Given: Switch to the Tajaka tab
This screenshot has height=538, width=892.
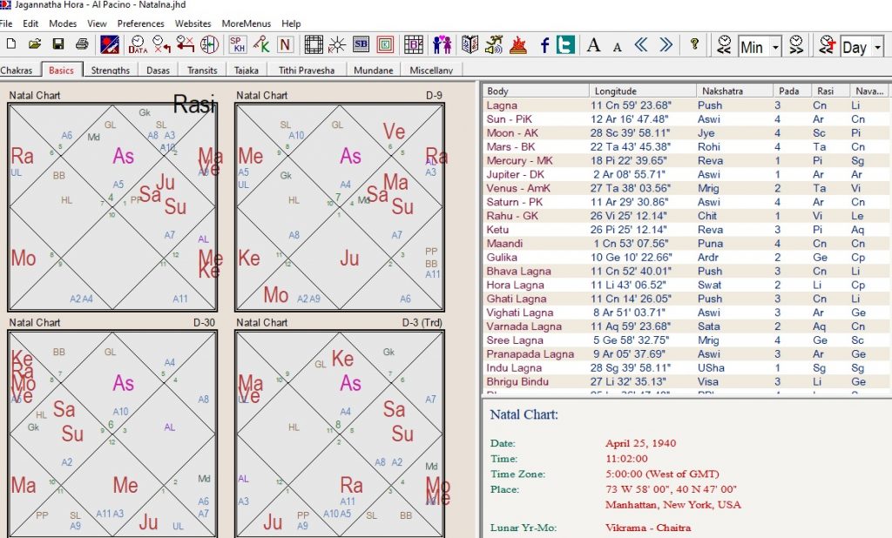Looking at the screenshot, I should [247, 70].
